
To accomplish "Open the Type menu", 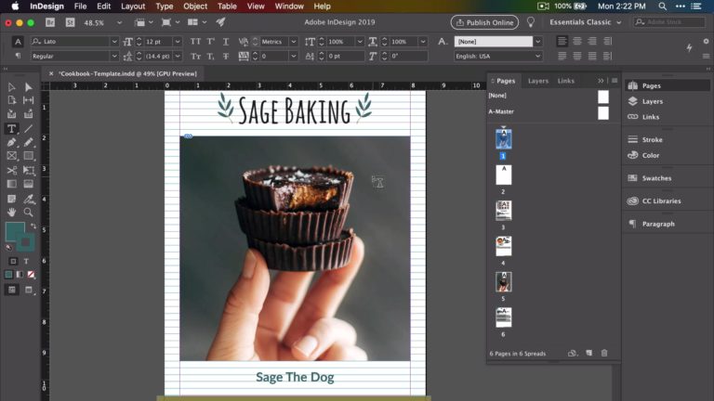I will point(164,6).
